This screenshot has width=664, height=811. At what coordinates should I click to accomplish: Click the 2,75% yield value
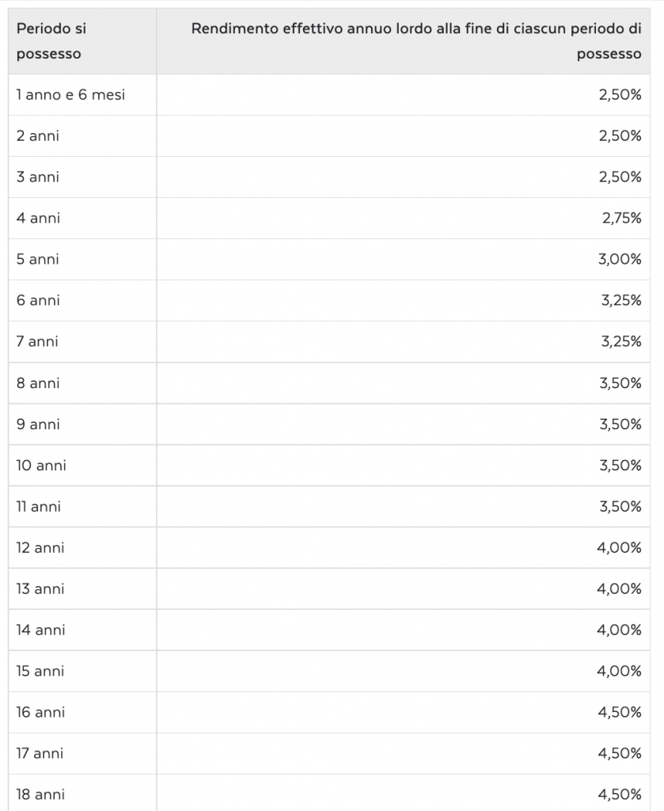[621, 219]
